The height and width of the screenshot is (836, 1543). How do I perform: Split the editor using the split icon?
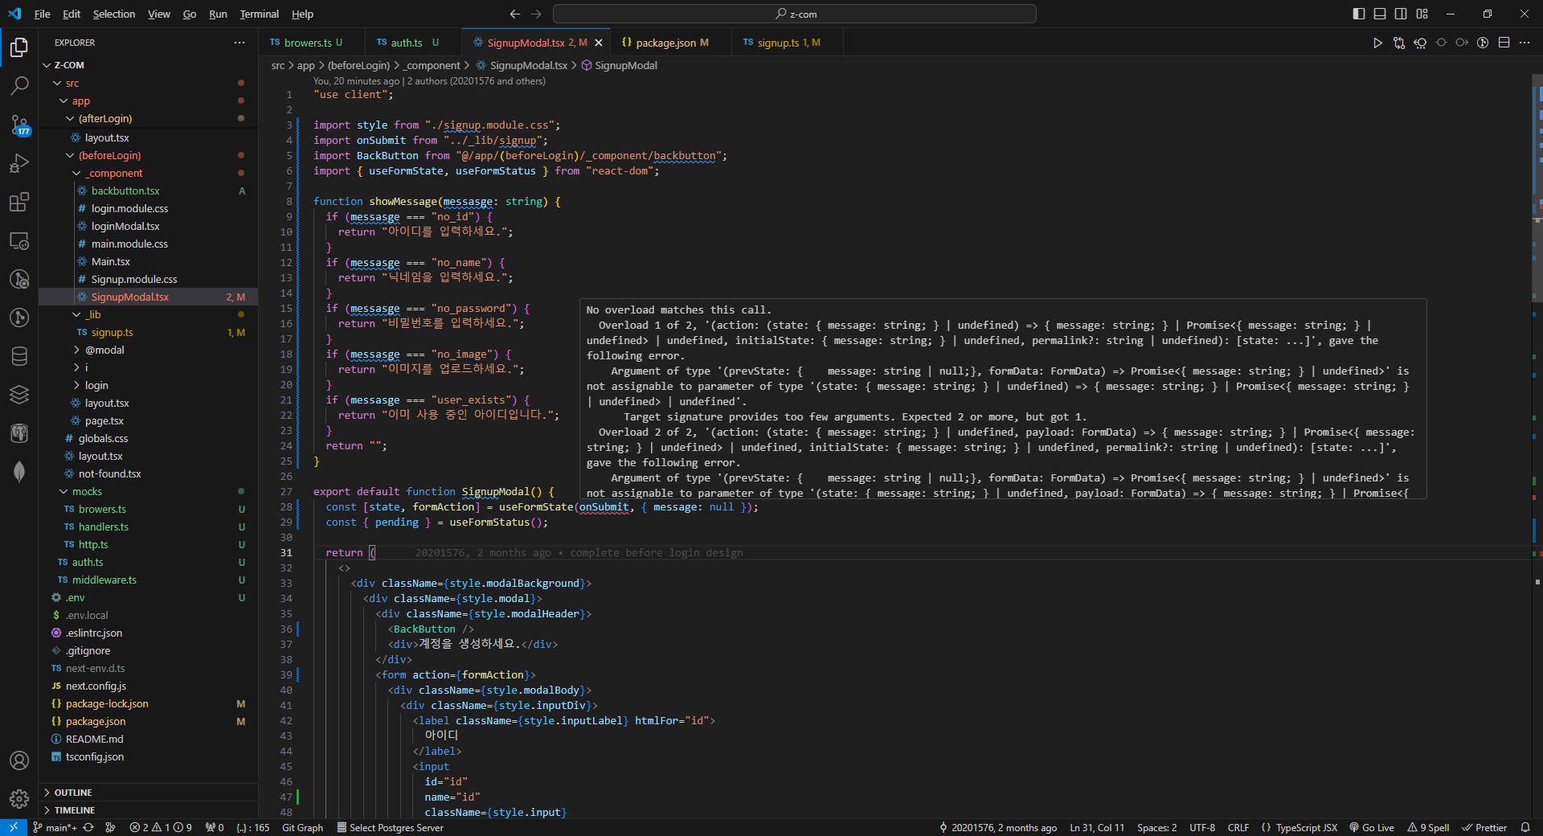1504,43
